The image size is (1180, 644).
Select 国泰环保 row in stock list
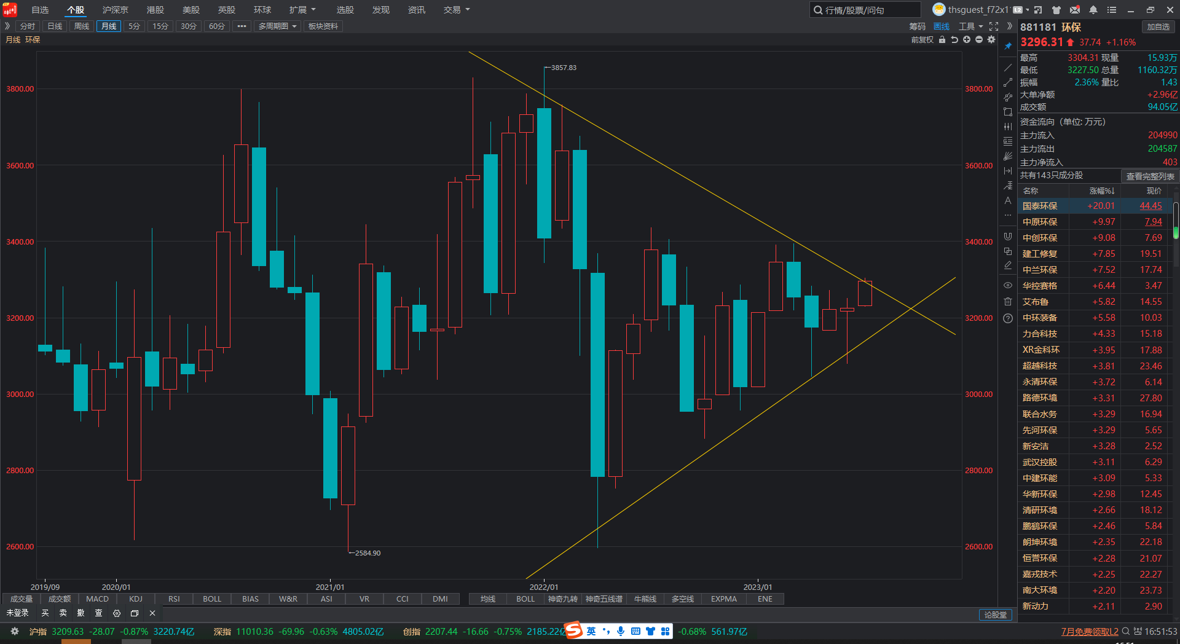pos(1095,206)
